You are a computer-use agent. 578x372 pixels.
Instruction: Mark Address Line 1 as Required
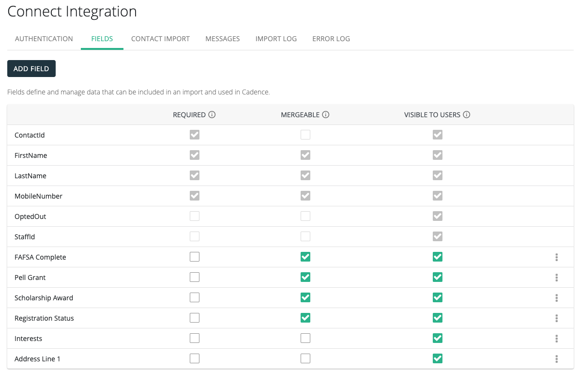coord(195,358)
